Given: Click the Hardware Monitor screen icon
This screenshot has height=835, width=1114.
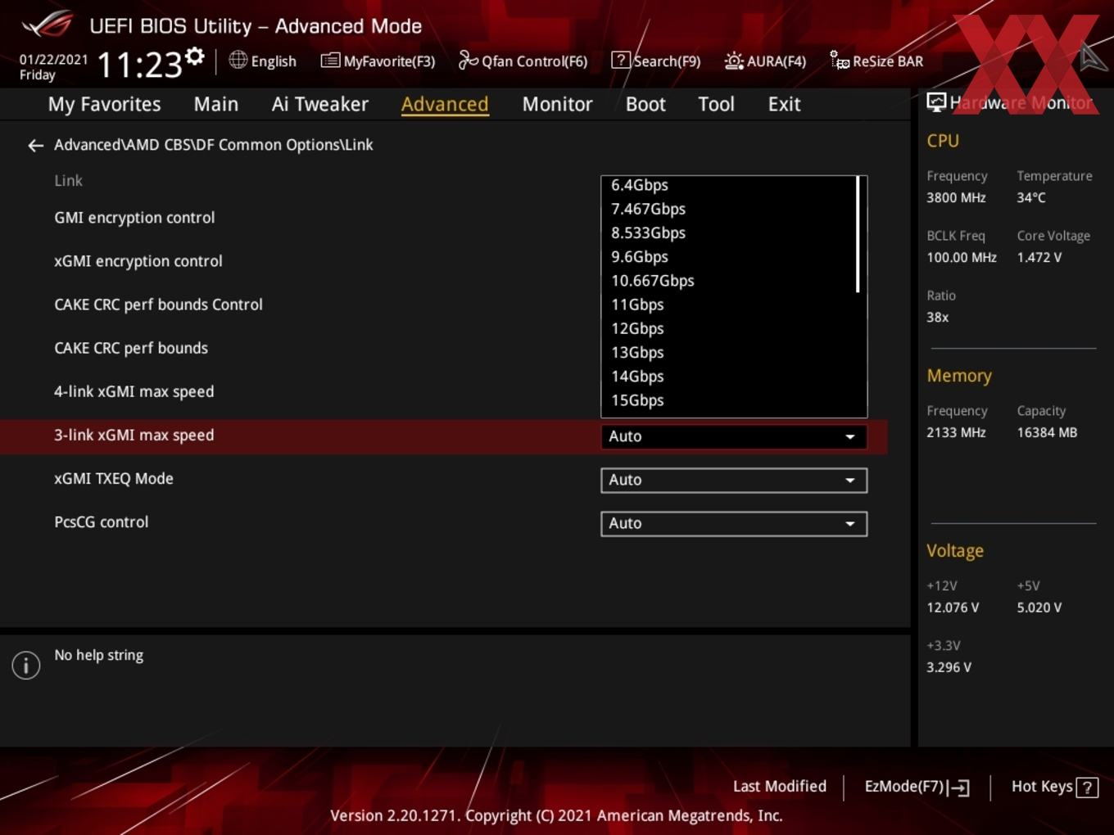Looking at the screenshot, I should [x=936, y=102].
